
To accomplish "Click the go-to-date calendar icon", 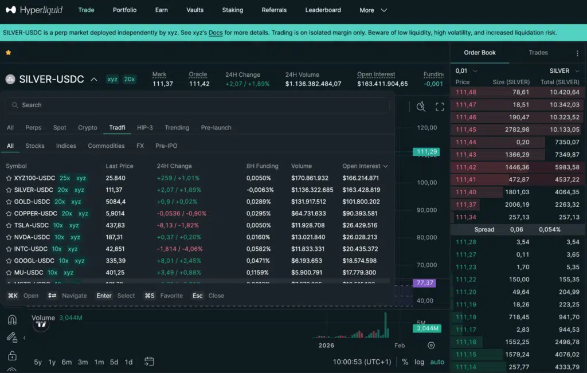I will tap(149, 362).
